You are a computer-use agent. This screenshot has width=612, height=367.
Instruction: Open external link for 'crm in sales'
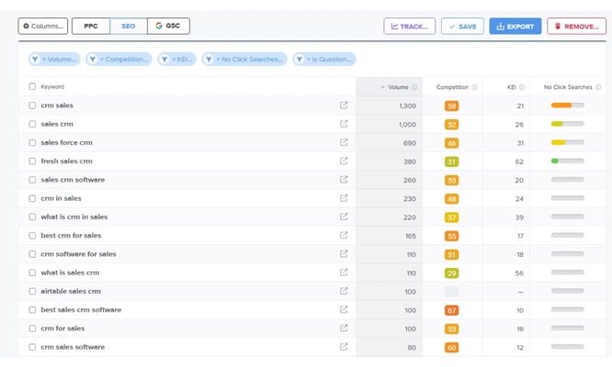pos(344,198)
